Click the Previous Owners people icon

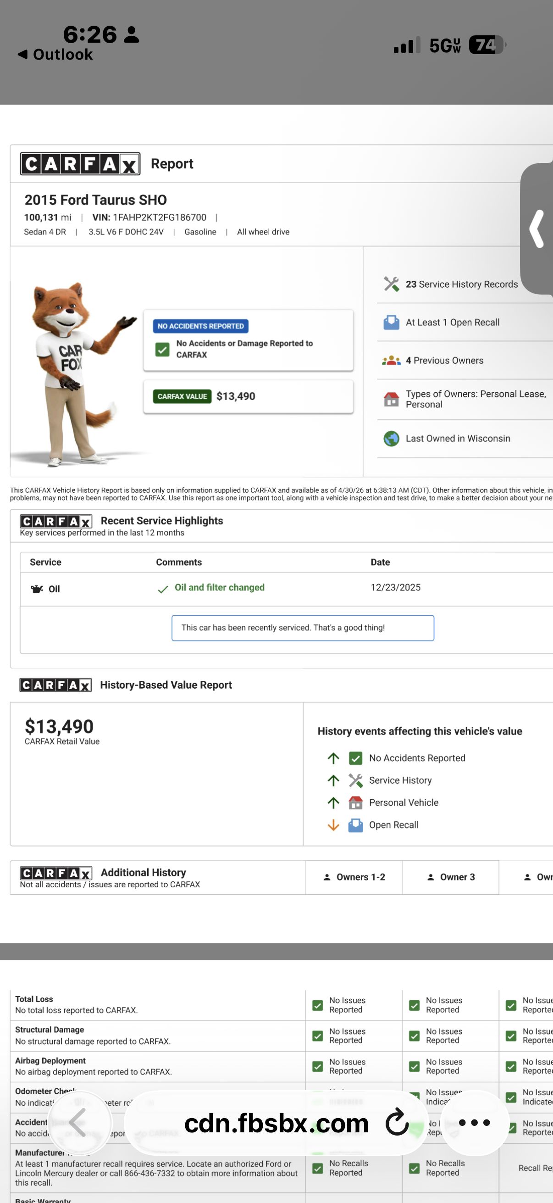(391, 361)
